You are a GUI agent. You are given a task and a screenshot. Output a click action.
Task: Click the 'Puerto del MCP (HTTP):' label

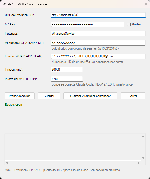click(x=21, y=79)
